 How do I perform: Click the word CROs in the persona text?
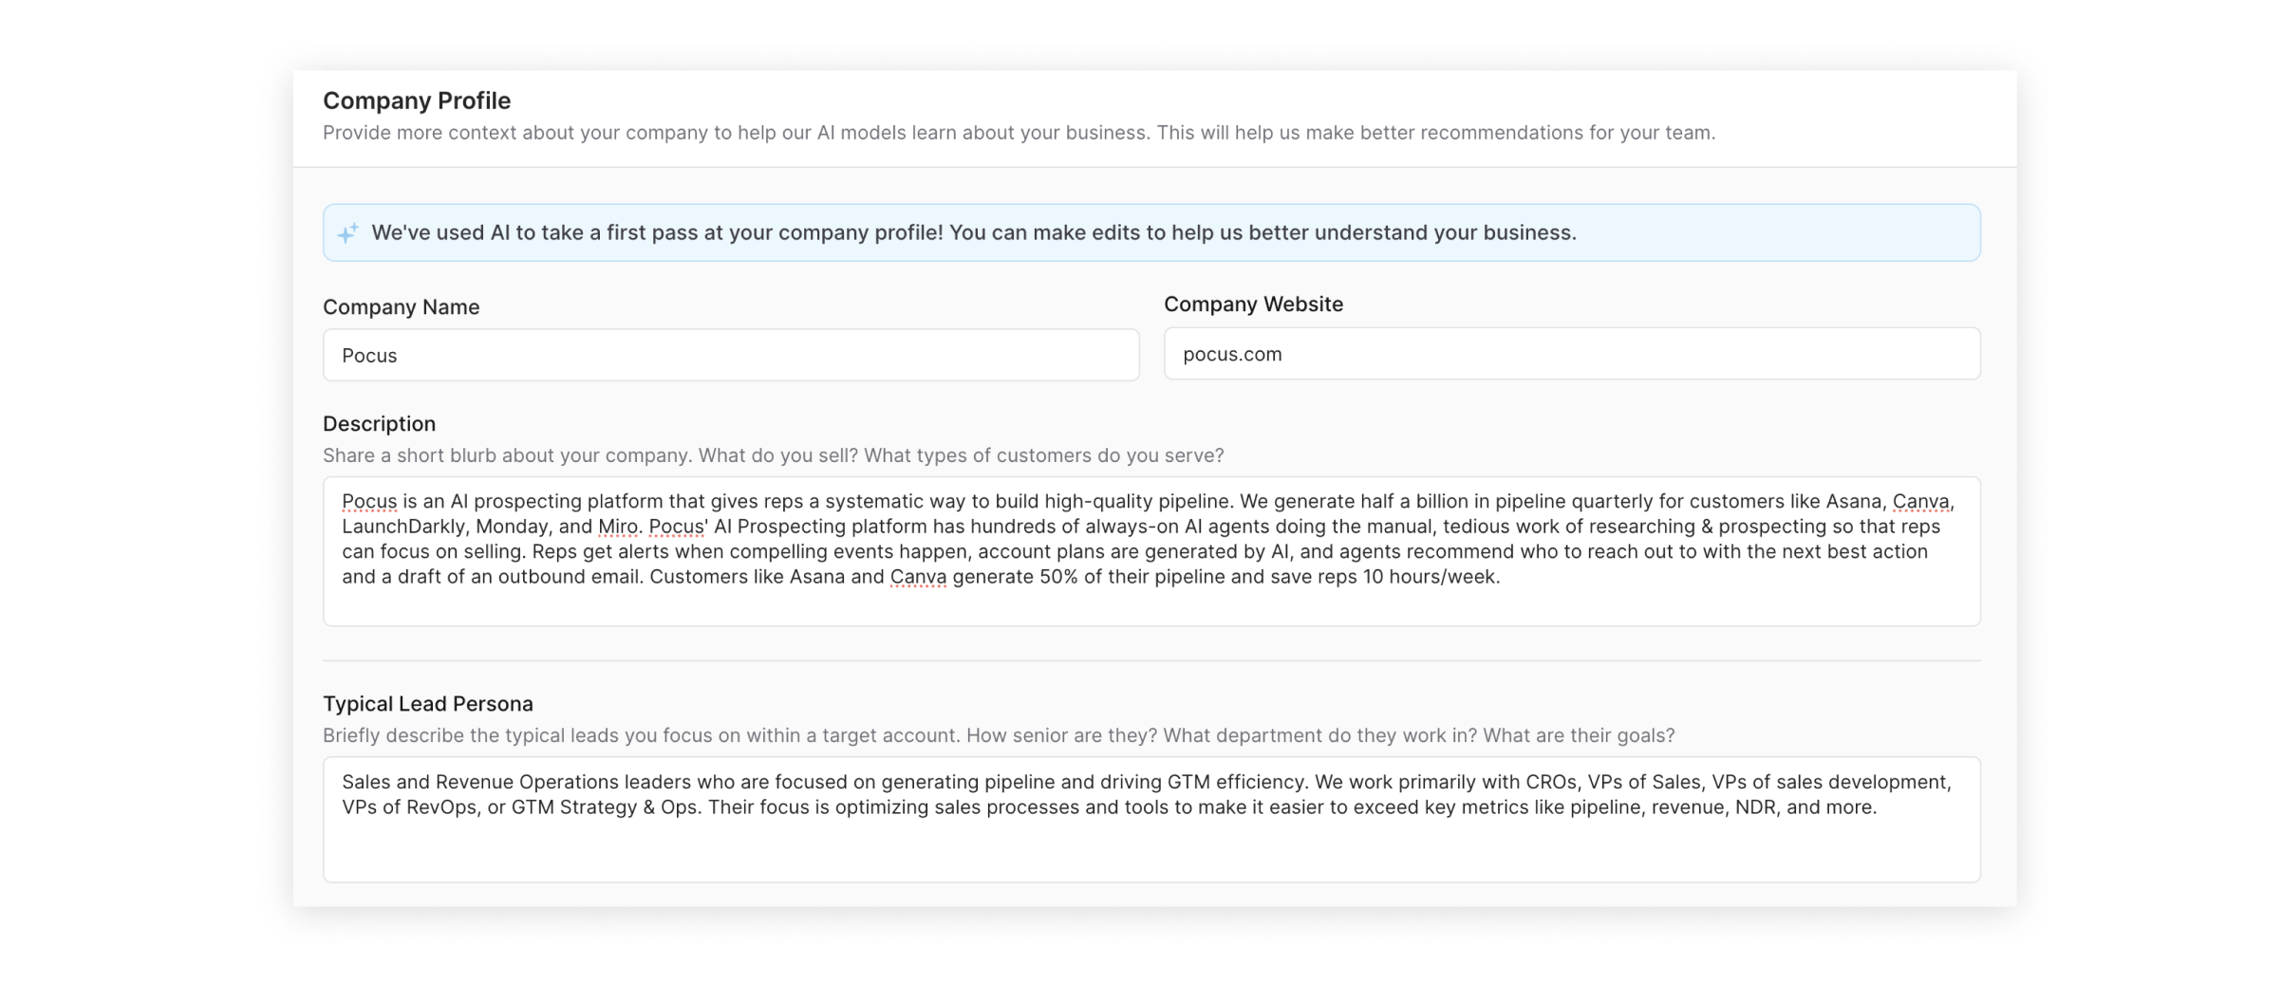(x=1551, y=783)
